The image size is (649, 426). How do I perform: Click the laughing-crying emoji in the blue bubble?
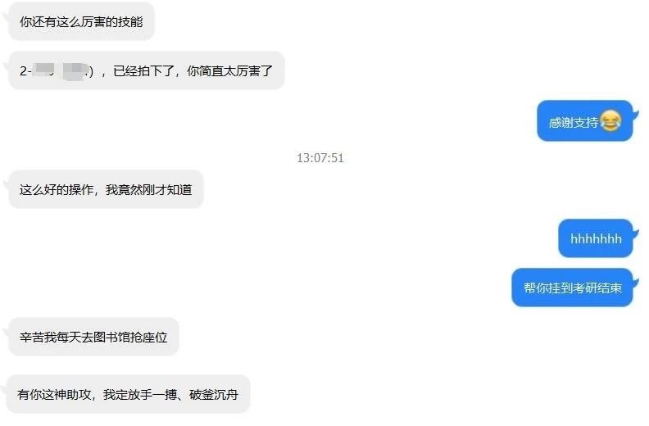tap(610, 121)
